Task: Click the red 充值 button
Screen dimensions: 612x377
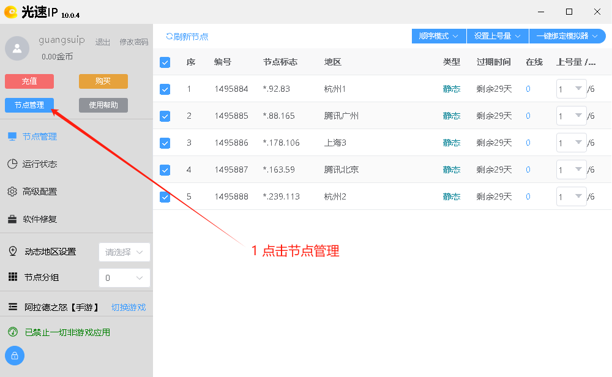Action: click(x=29, y=81)
